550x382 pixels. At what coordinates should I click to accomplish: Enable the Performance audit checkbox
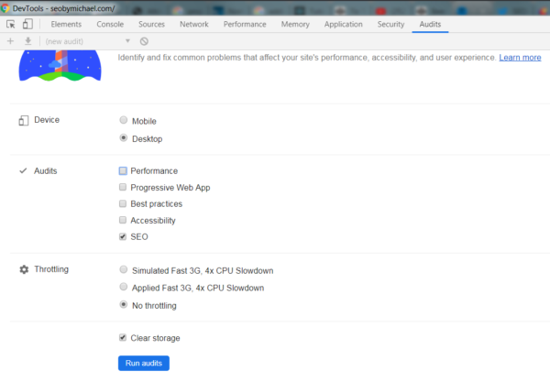tap(123, 170)
